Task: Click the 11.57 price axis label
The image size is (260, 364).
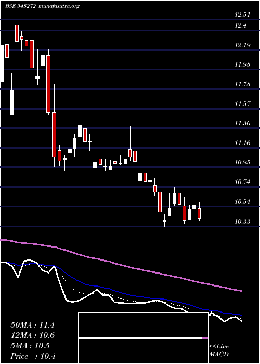Action: (242, 103)
